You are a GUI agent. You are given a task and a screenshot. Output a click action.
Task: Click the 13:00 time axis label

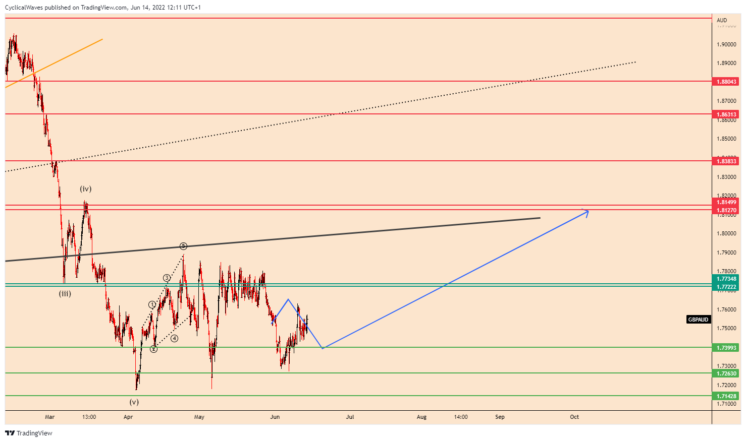pos(89,417)
